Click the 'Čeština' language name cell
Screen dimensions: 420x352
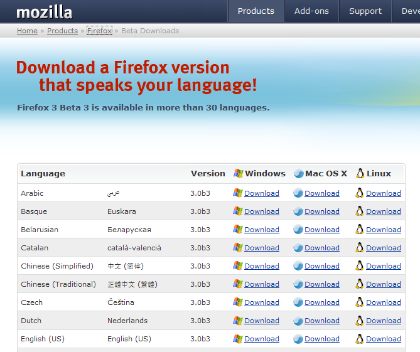pos(121,302)
